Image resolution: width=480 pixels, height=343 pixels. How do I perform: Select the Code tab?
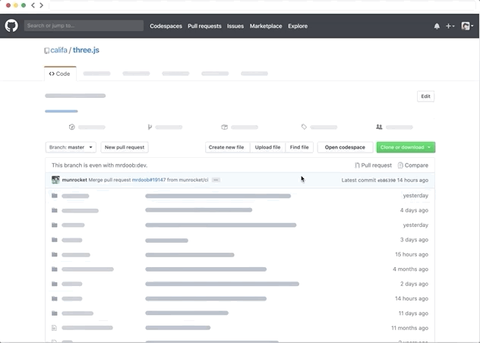coord(60,74)
